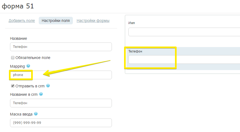Click the Отправить в crm label text
This screenshot has height=132, width=240.
30,86
